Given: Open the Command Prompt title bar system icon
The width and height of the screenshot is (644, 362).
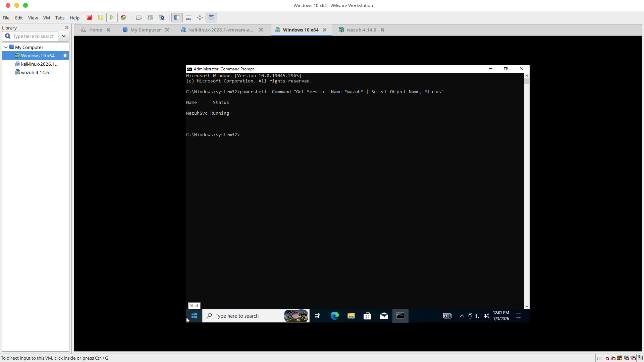Looking at the screenshot, I should pyautogui.click(x=190, y=69).
